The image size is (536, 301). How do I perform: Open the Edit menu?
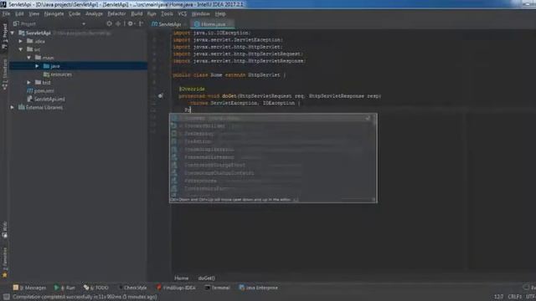(x=19, y=14)
